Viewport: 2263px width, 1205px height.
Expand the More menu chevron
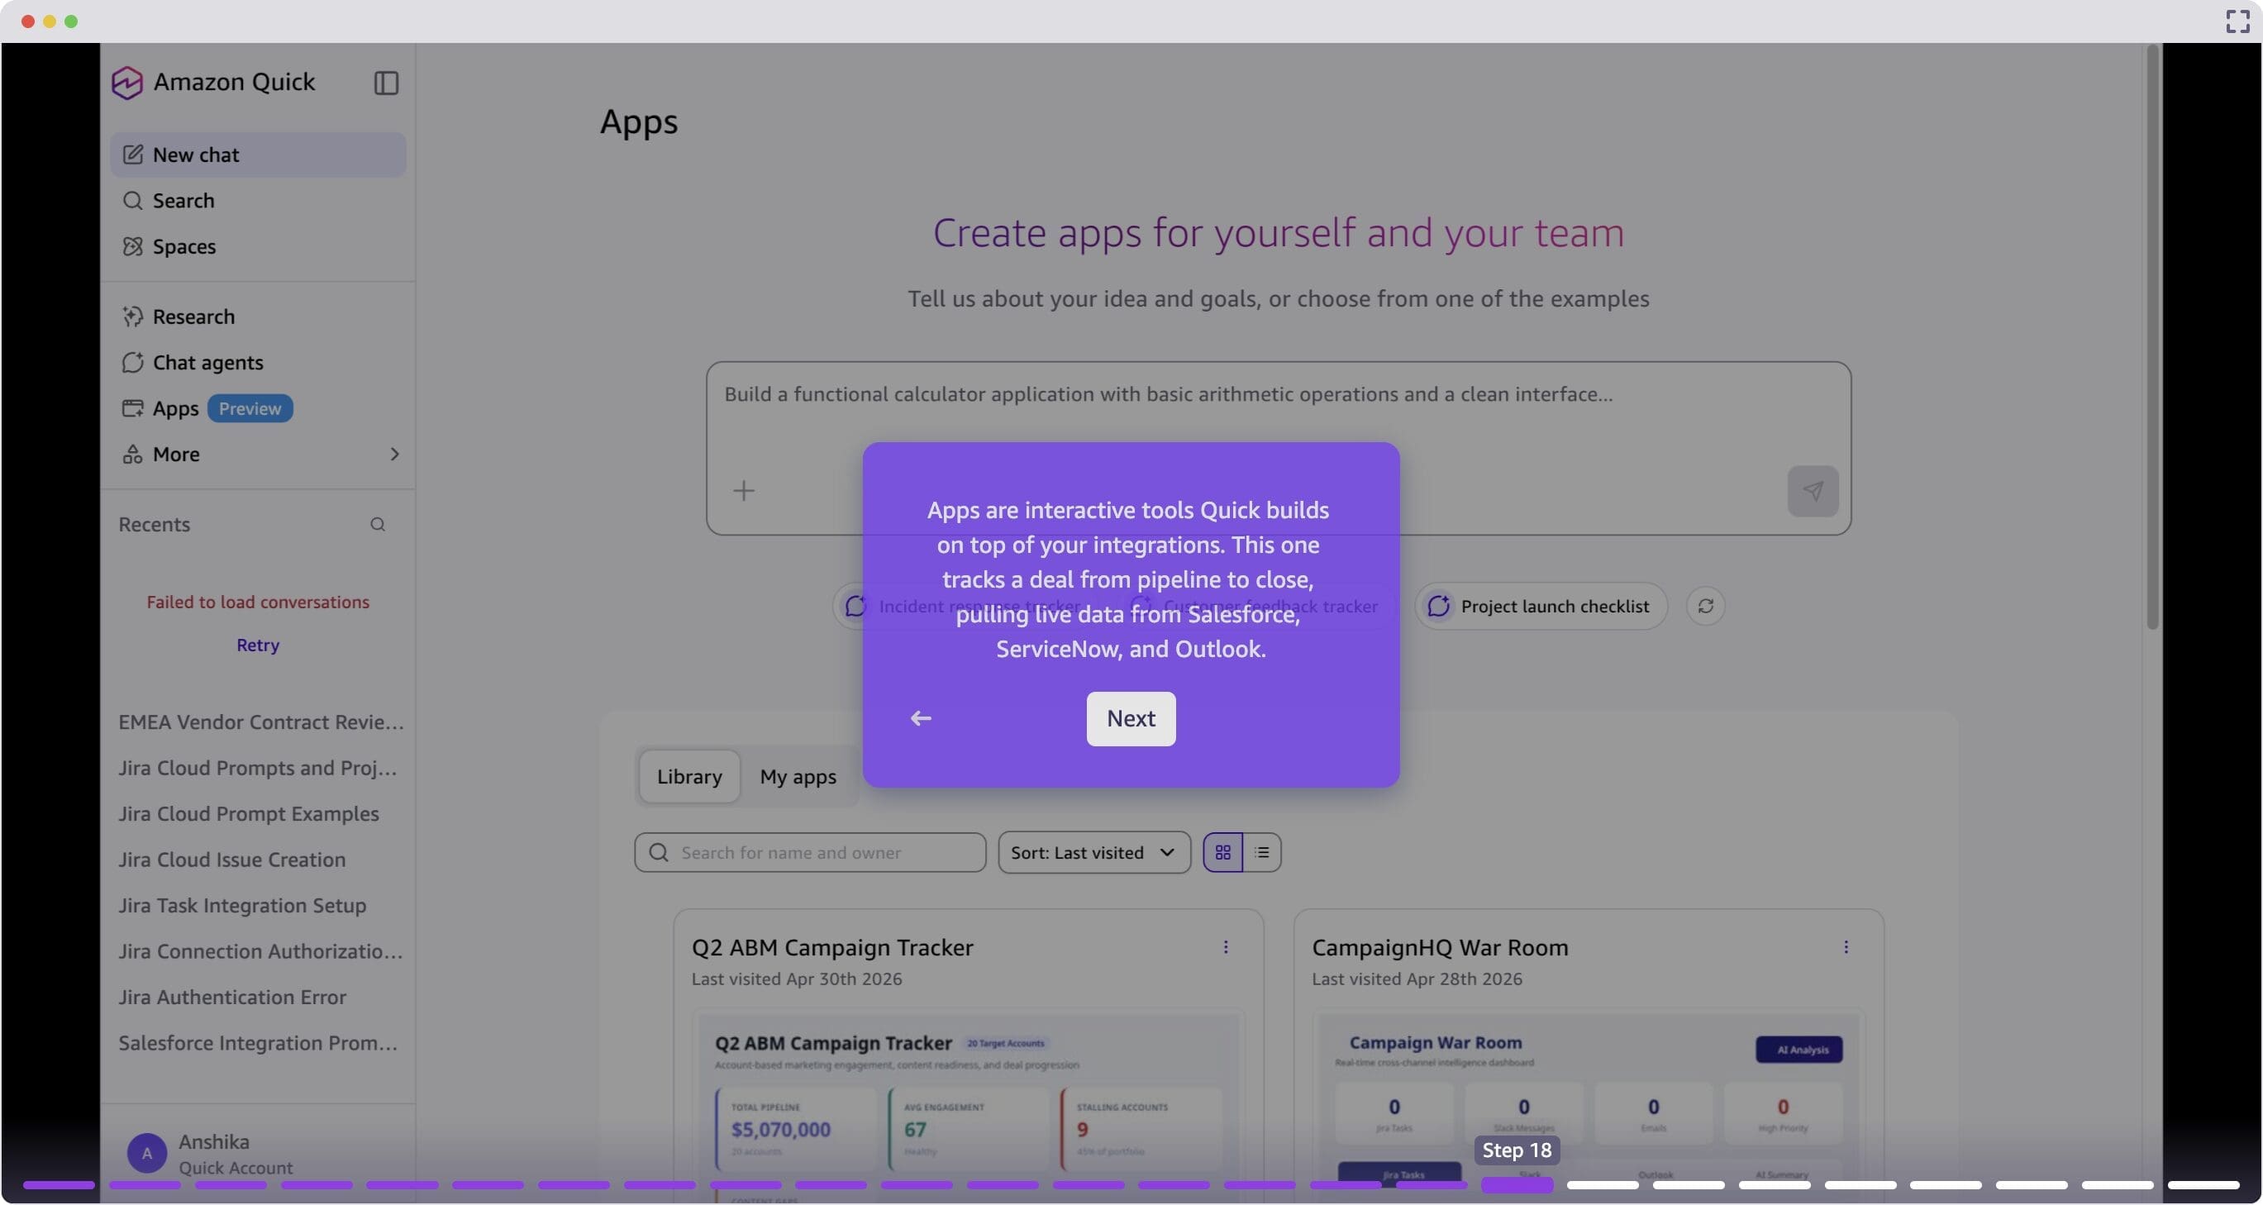[394, 454]
